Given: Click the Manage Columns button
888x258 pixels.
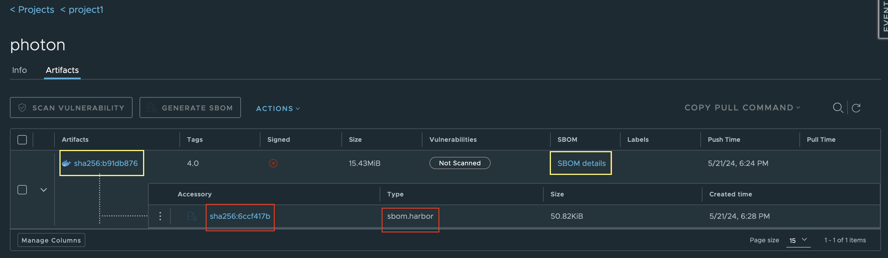Looking at the screenshot, I should tap(51, 240).
